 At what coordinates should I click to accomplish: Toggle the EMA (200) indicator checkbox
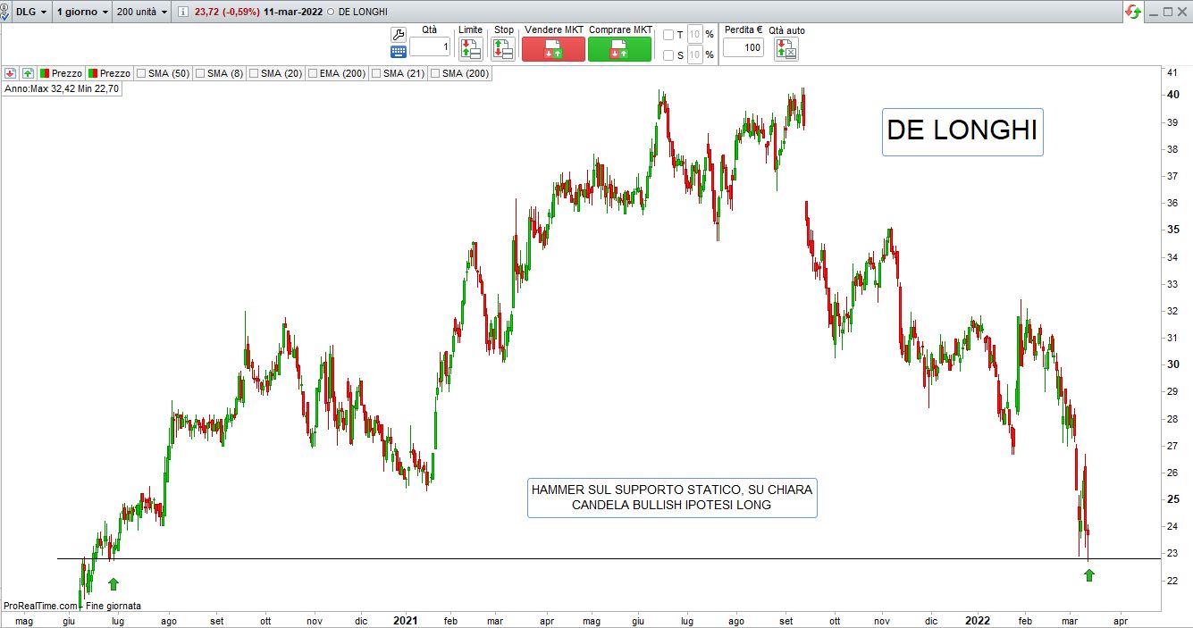[313, 73]
